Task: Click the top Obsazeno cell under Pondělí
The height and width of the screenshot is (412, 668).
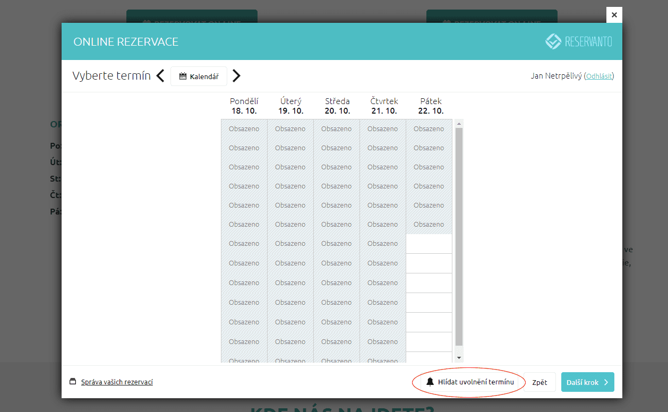Action: (x=244, y=129)
